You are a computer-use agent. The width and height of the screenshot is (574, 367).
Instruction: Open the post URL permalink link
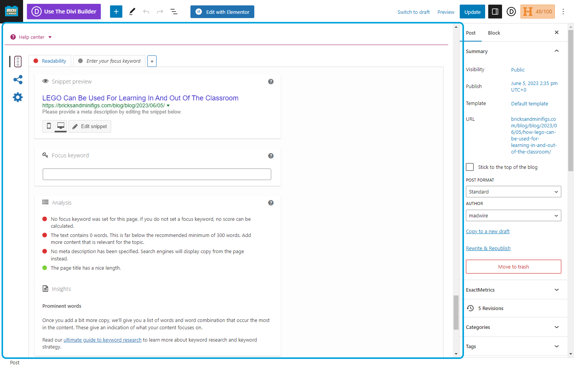[534, 135]
